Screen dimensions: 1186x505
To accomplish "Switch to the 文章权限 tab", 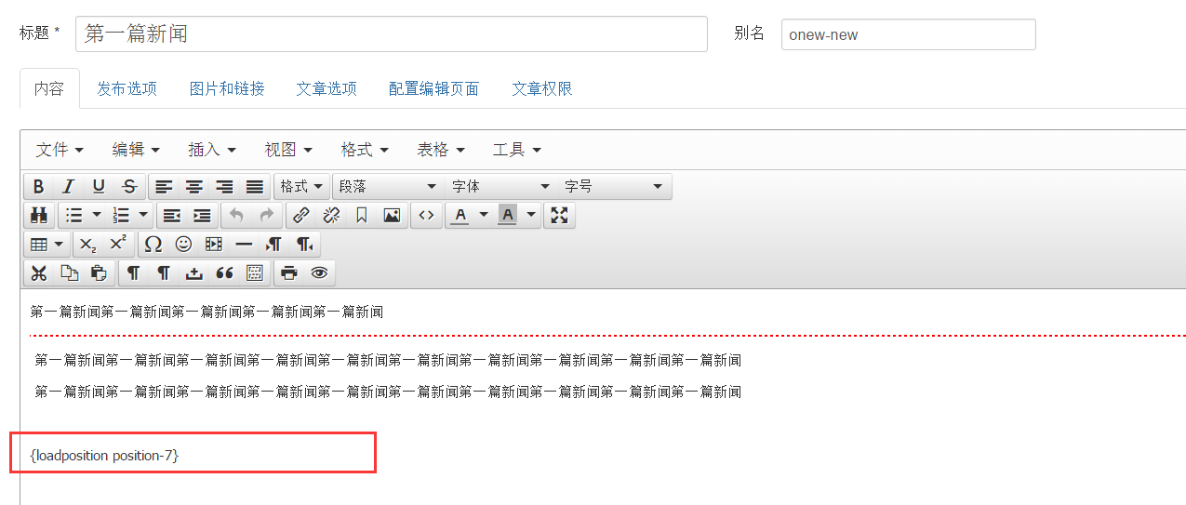I will [x=542, y=88].
